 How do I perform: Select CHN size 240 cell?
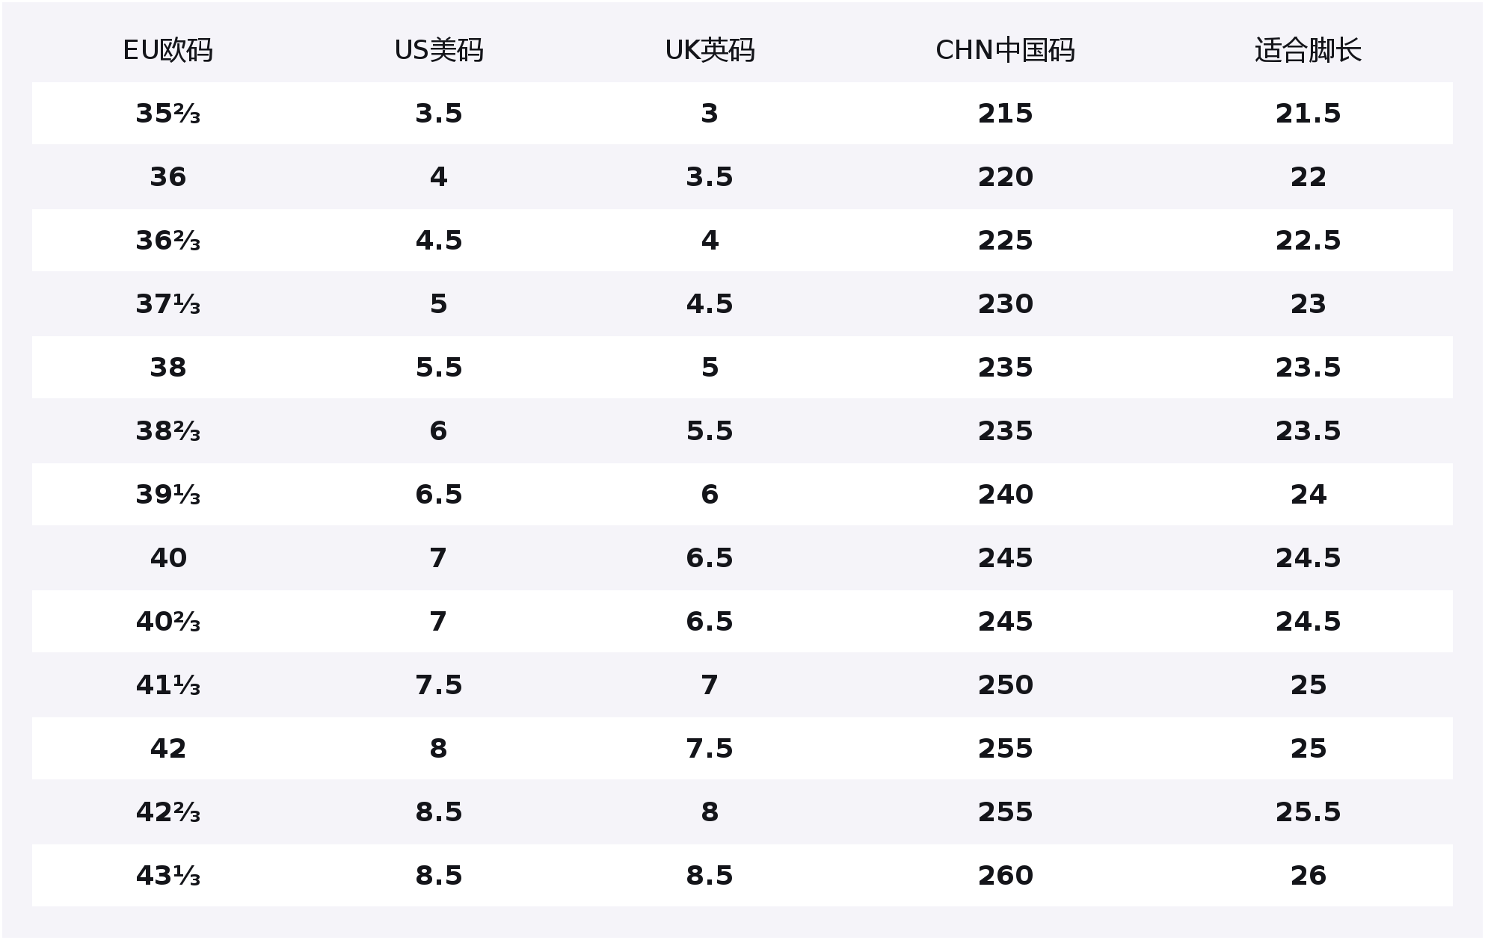pyautogui.click(x=1005, y=495)
